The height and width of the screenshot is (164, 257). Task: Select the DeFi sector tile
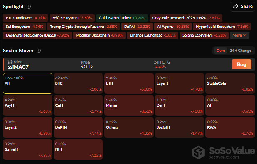click(x=180, y=105)
